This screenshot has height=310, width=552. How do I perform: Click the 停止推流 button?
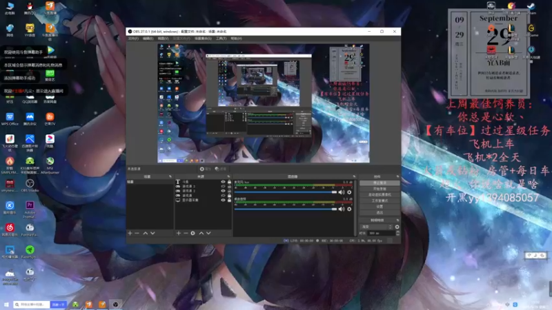coord(379,183)
